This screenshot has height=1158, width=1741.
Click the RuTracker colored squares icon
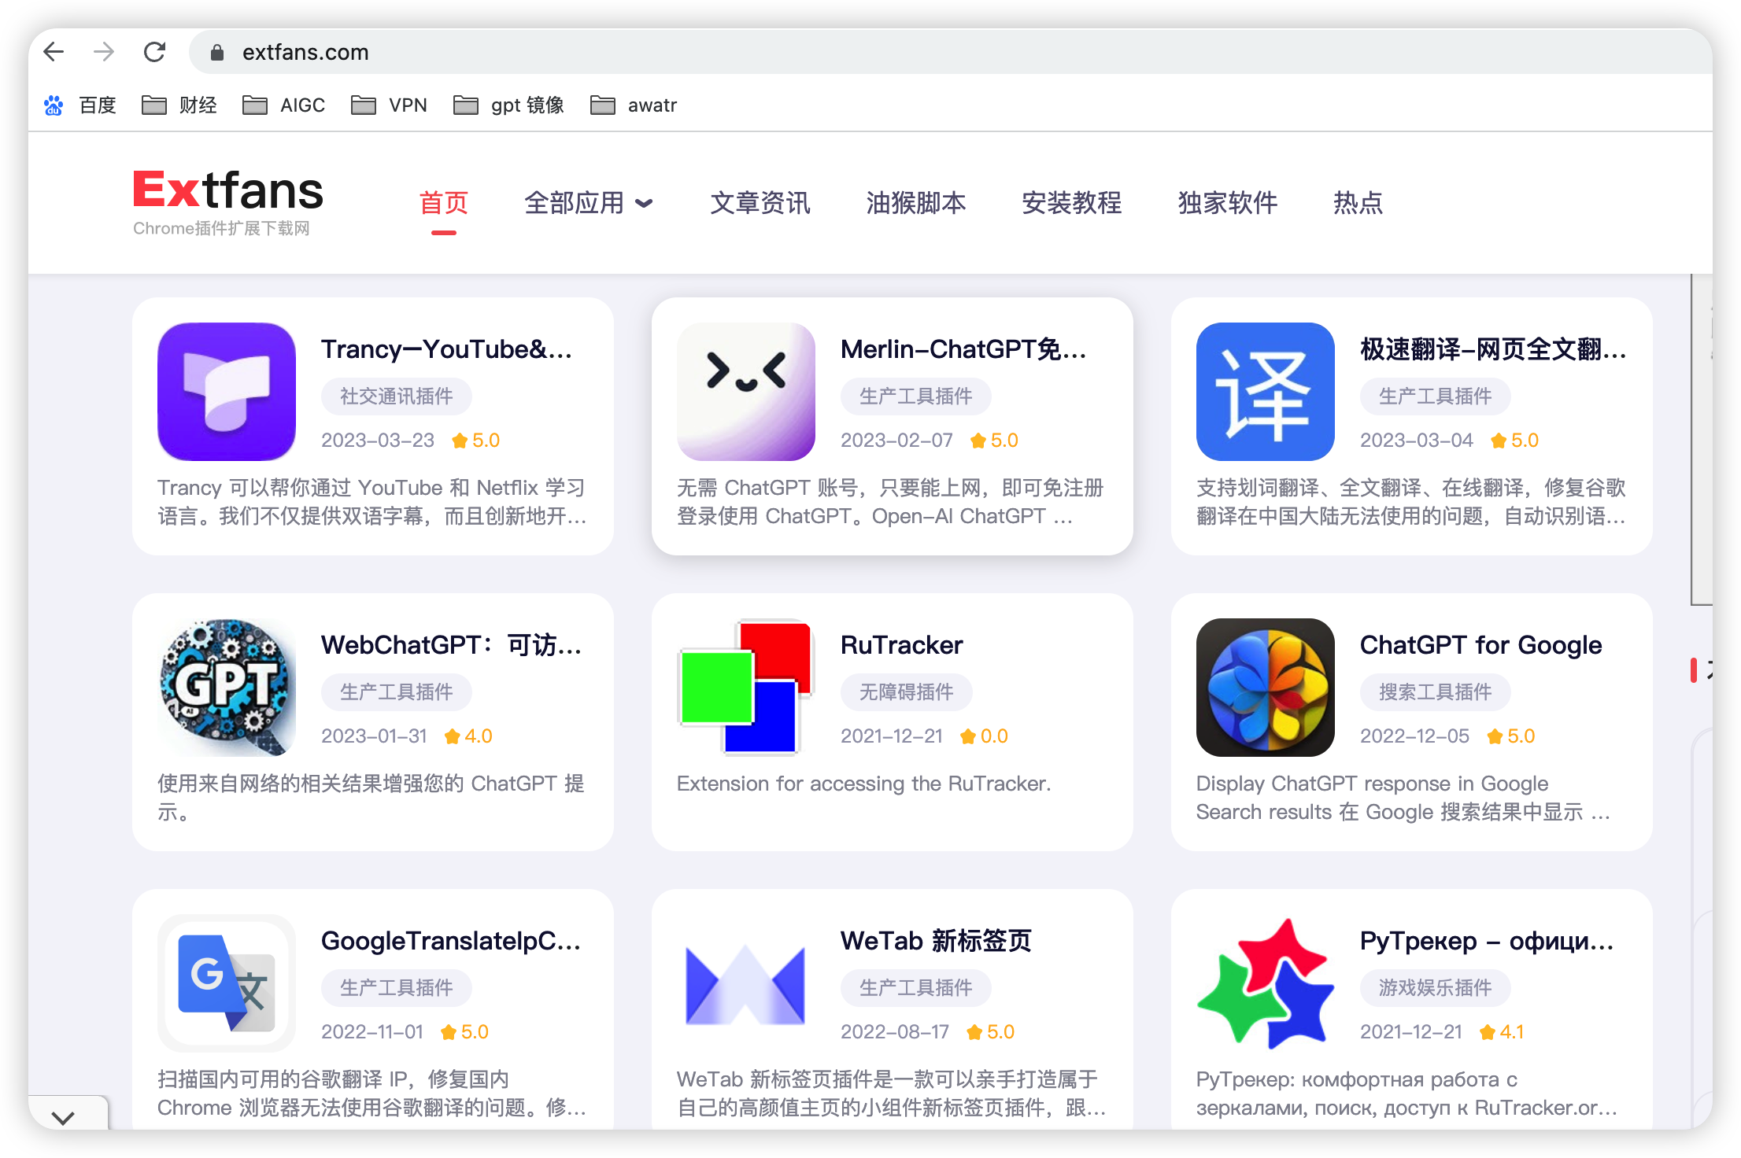pos(745,687)
